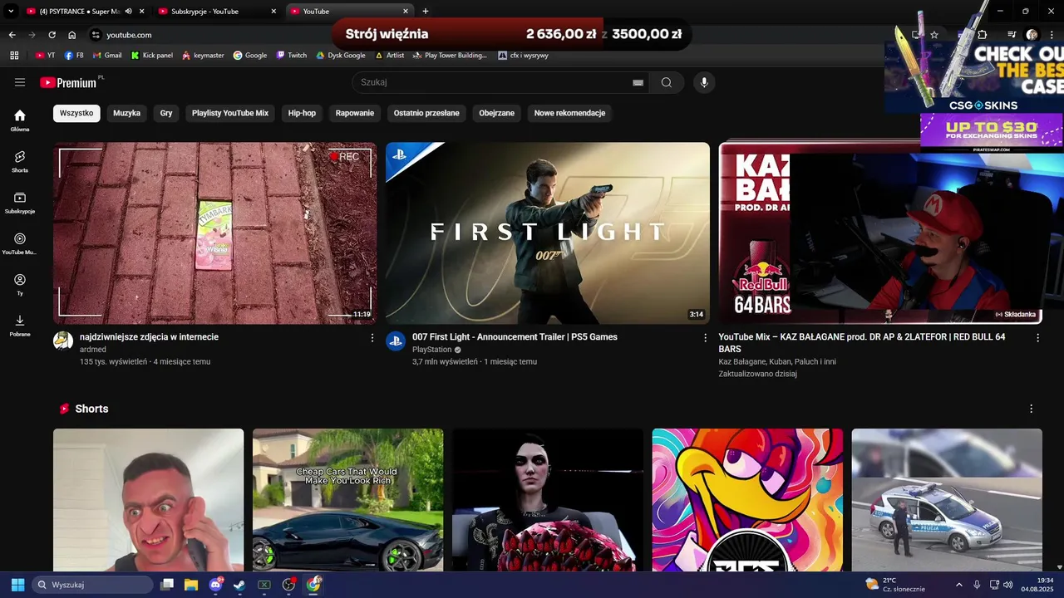Open the Windows Start menu
Image resolution: width=1064 pixels, height=598 pixels.
pos(17,585)
